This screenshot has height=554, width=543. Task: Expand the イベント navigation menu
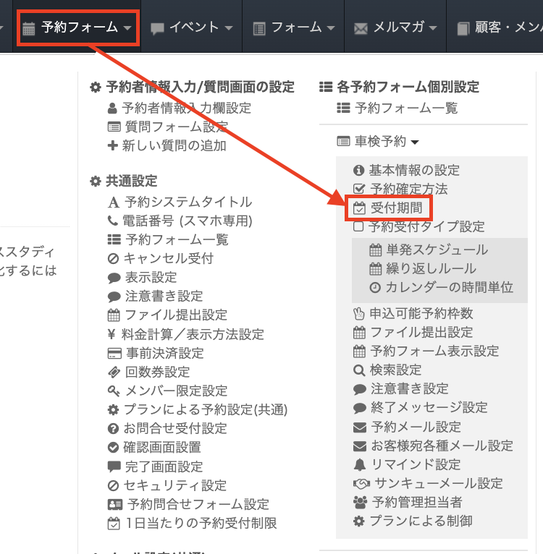(x=192, y=28)
